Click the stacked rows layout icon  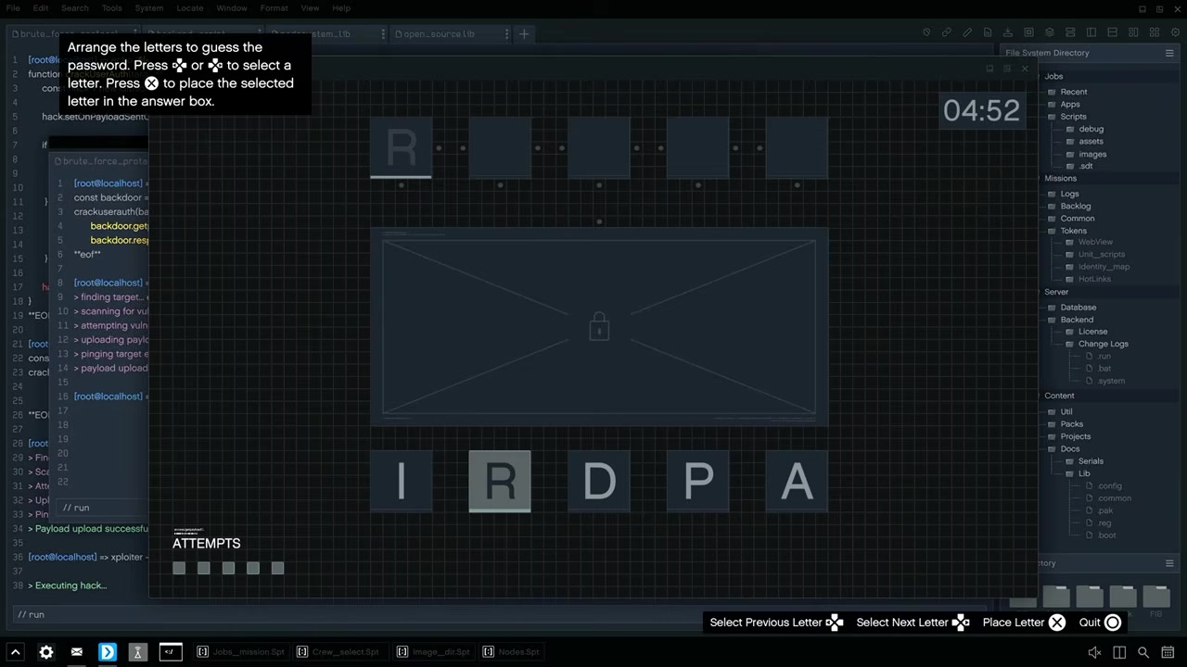coord(1070,32)
